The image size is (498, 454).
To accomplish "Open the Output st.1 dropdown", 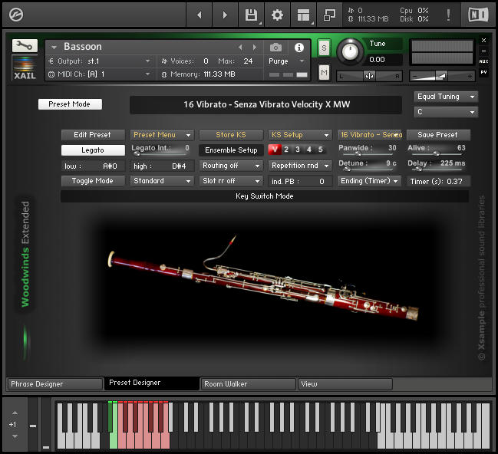I will click(x=99, y=61).
